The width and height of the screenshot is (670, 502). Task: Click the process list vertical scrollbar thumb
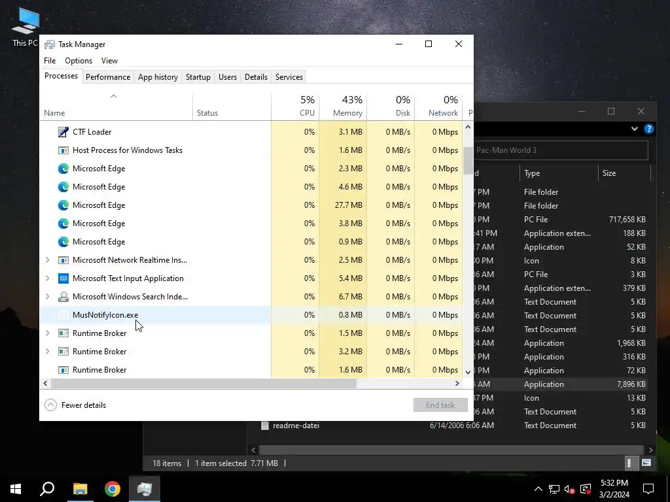(468, 161)
